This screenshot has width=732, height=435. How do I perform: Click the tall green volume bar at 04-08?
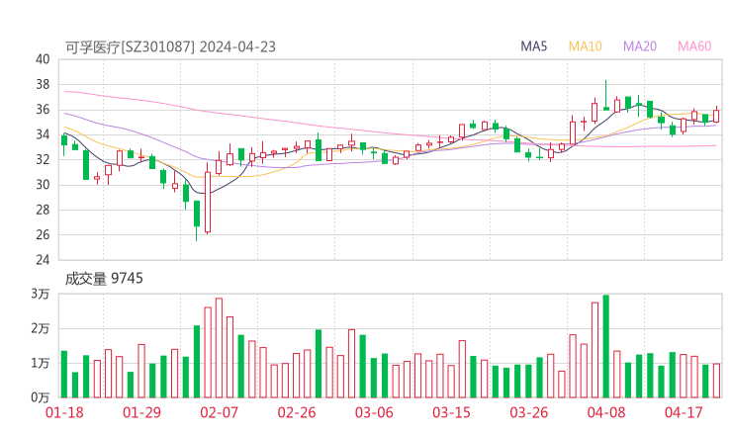[x=606, y=346]
